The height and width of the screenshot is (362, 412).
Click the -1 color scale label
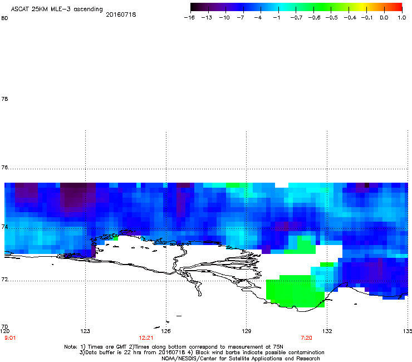tap(276, 18)
